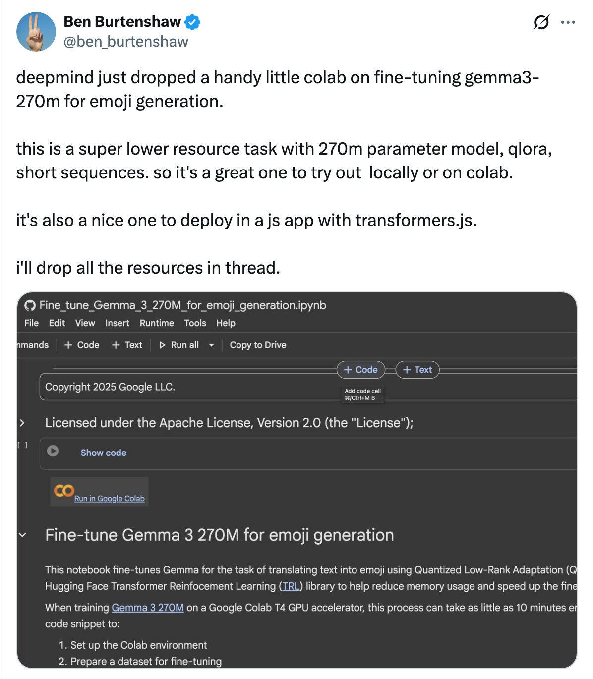
Task: Click Ben Burtenshaw's profile avatar
Action: (x=36, y=32)
